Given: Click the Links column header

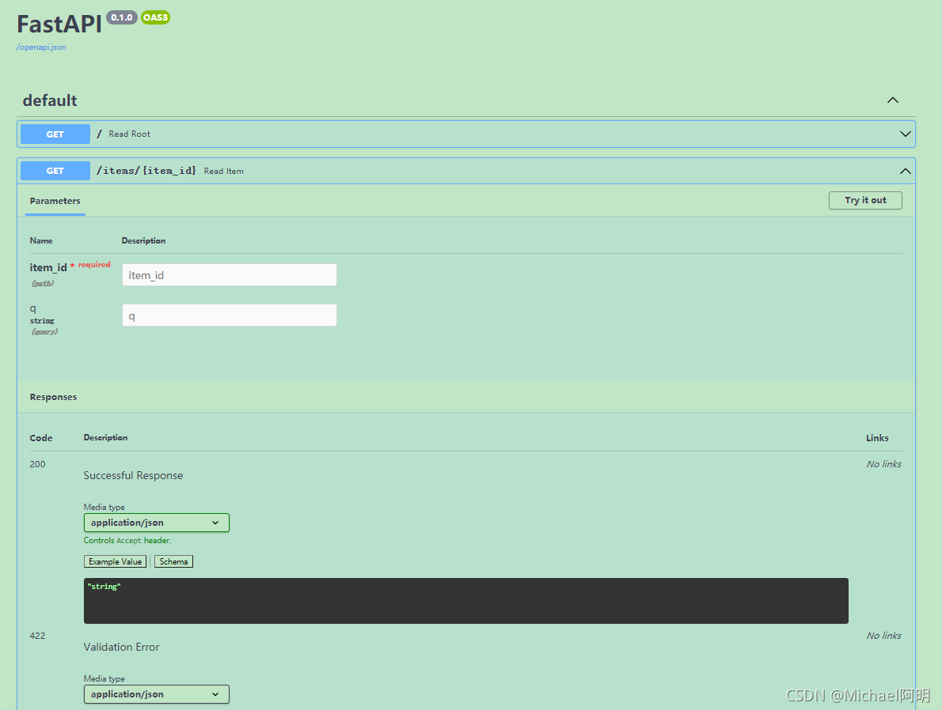Looking at the screenshot, I should tap(877, 437).
